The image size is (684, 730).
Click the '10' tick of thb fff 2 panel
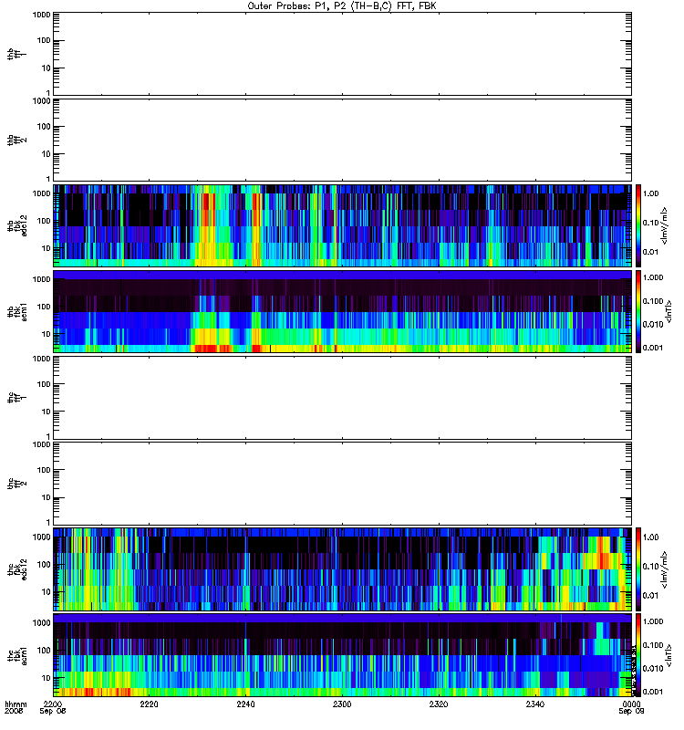coord(47,154)
